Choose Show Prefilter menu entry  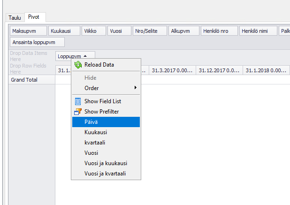click(106, 112)
